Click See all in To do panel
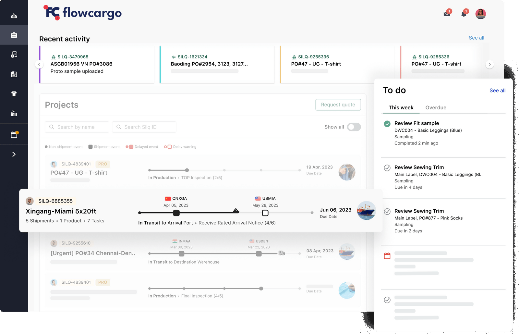The width and height of the screenshot is (519, 334). click(x=497, y=91)
